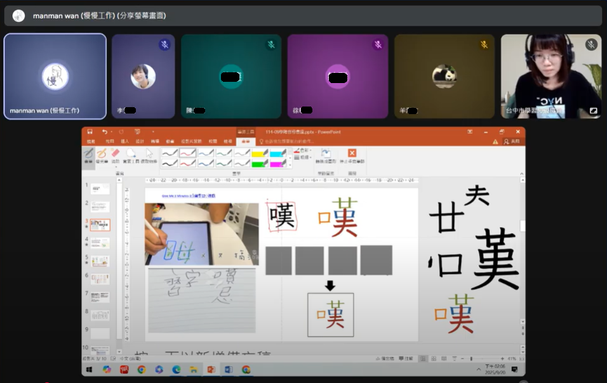Expand the eraser options arrow
This screenshot has width=607, height=383.
116,167
